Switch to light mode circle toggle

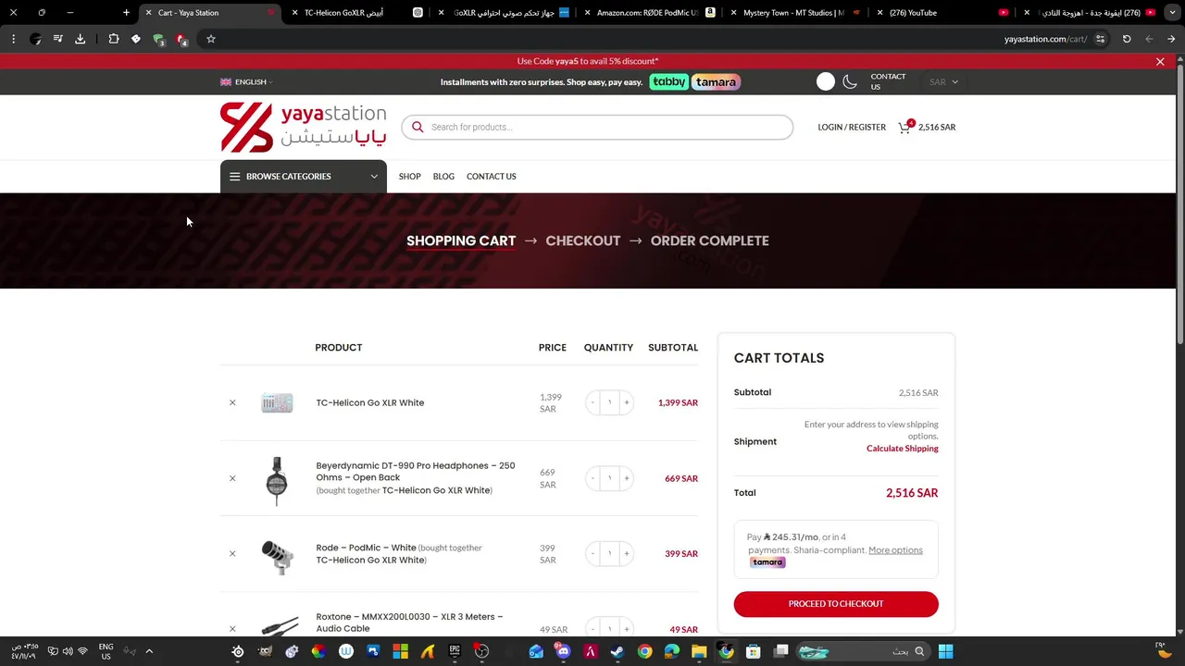click(826, 81)
